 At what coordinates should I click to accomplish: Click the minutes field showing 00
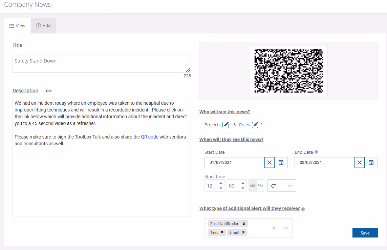point(233,186)
